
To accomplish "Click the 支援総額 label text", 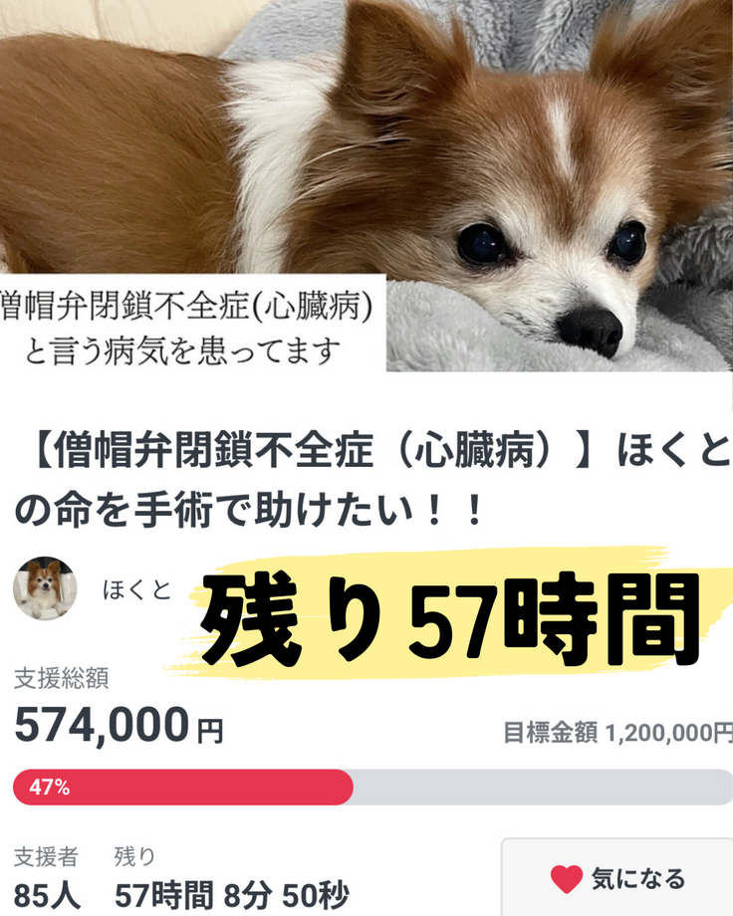I will [x=62, y=679].
